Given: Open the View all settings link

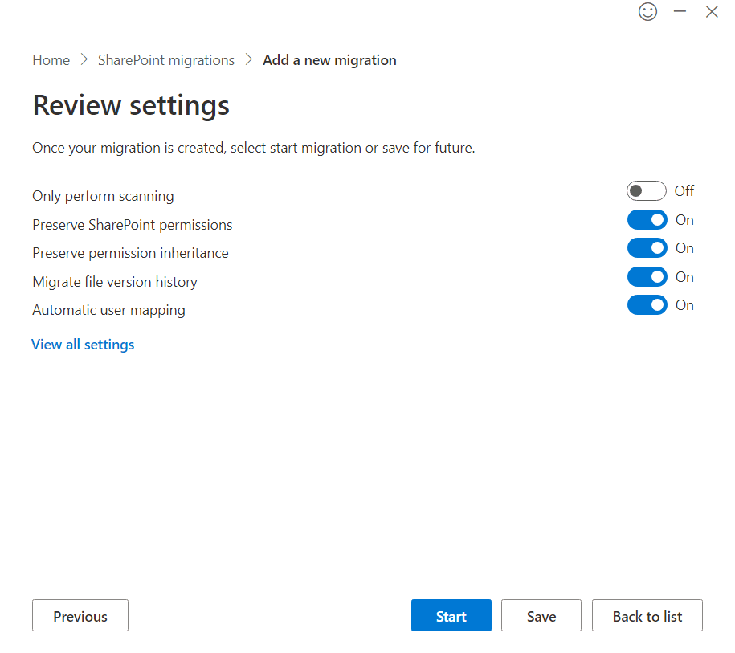Looking at the screenshot, I should (x=83, y=345).
